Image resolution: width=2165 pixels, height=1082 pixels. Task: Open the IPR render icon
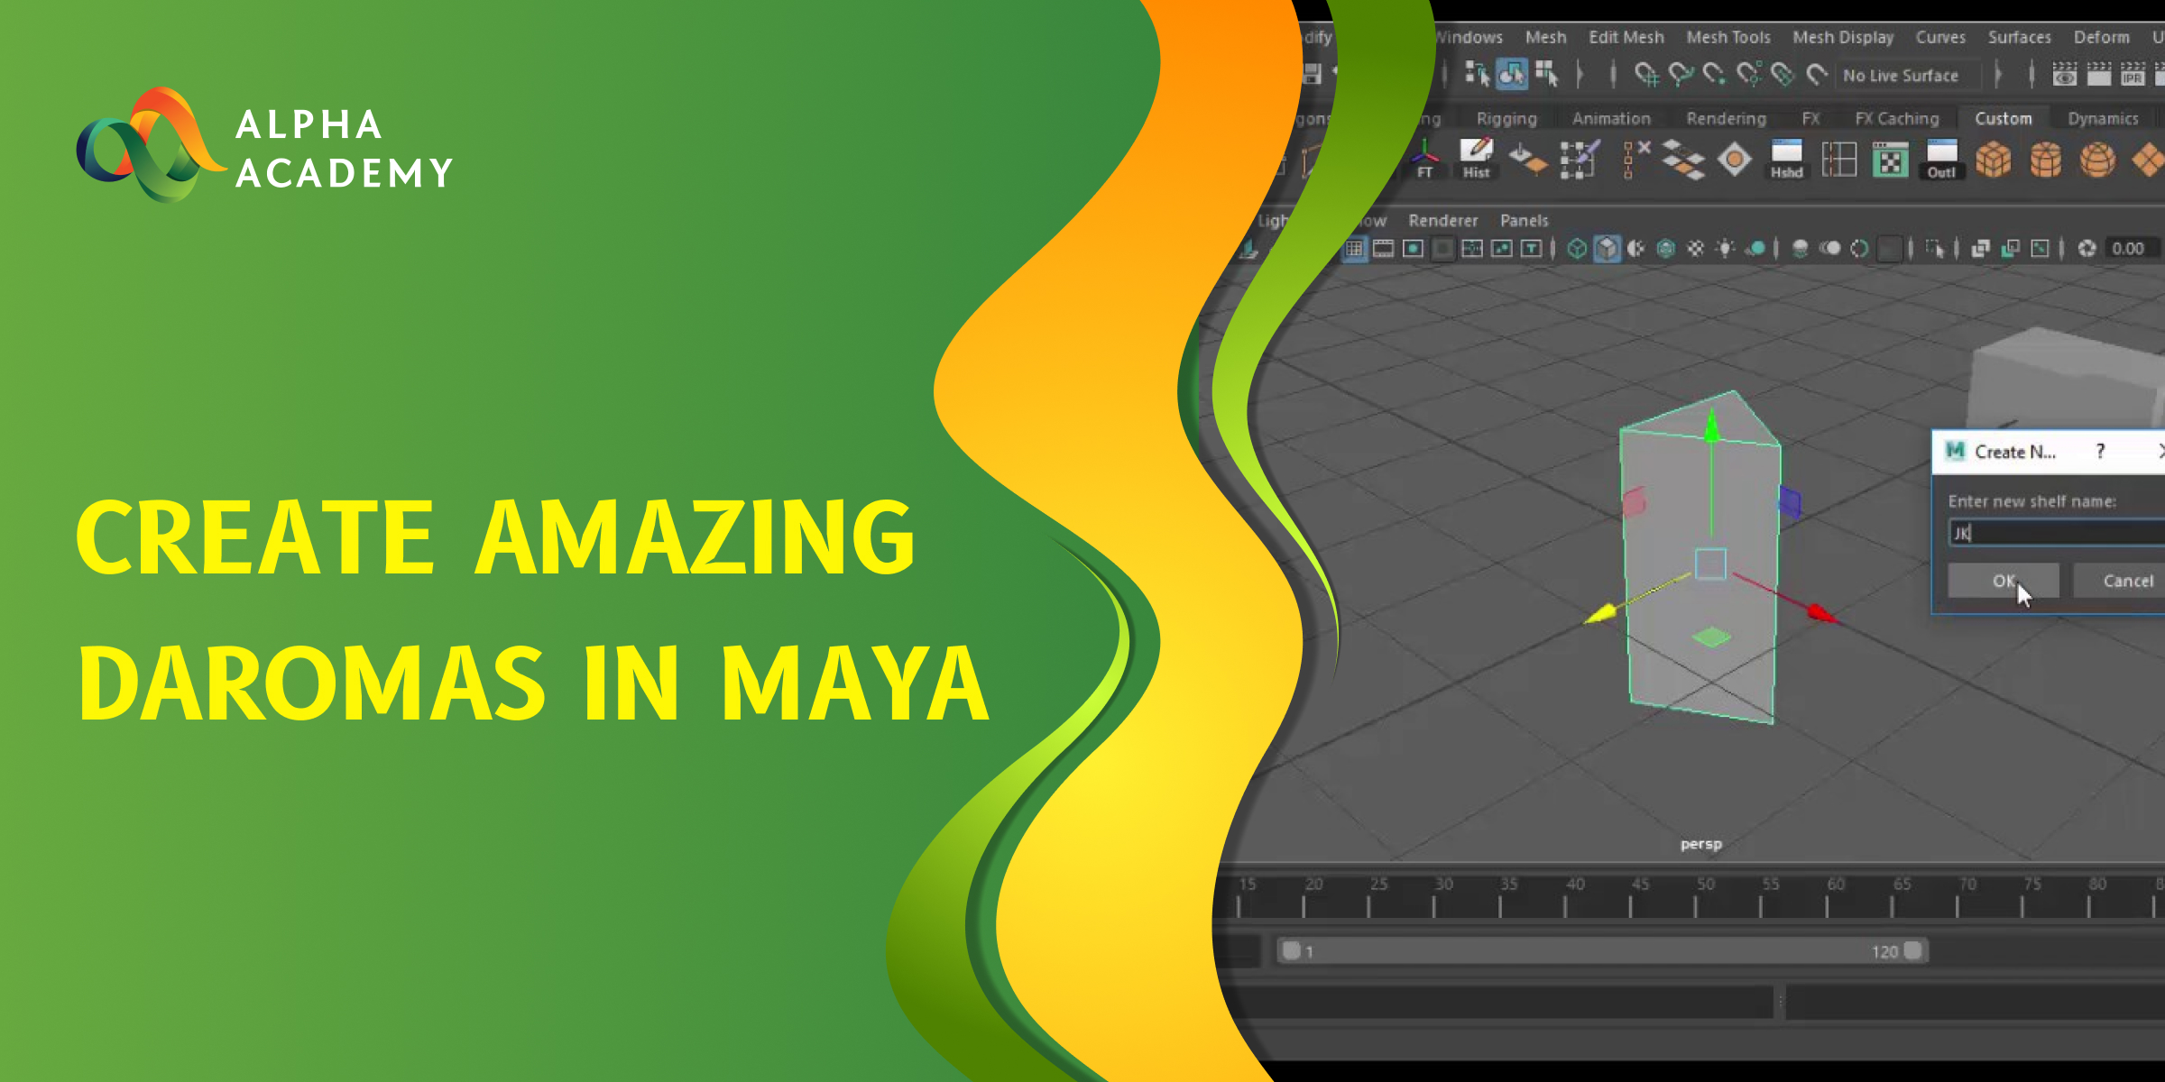[x=2133, y=75]
